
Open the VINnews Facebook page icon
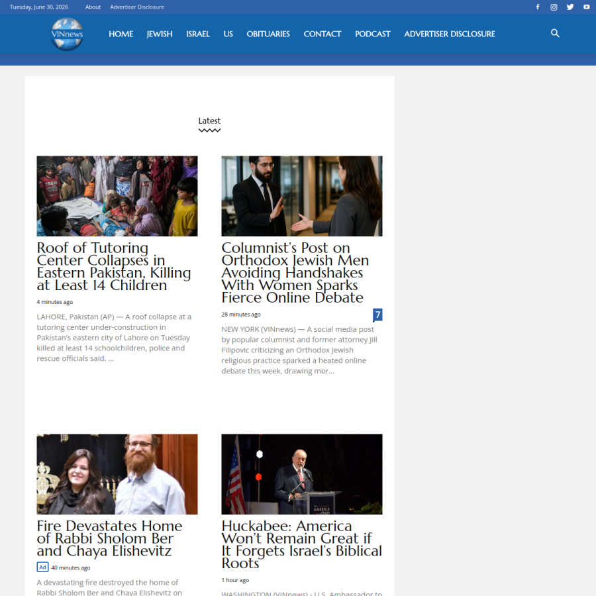click(538, 7)
